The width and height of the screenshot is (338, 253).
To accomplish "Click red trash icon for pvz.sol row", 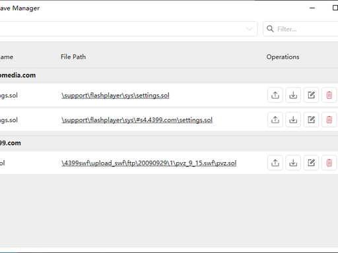I will [329, 163].
